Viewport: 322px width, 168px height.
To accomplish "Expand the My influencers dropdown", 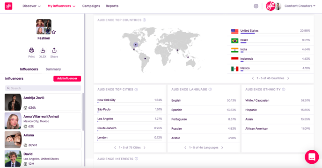I will click(61, 6).
